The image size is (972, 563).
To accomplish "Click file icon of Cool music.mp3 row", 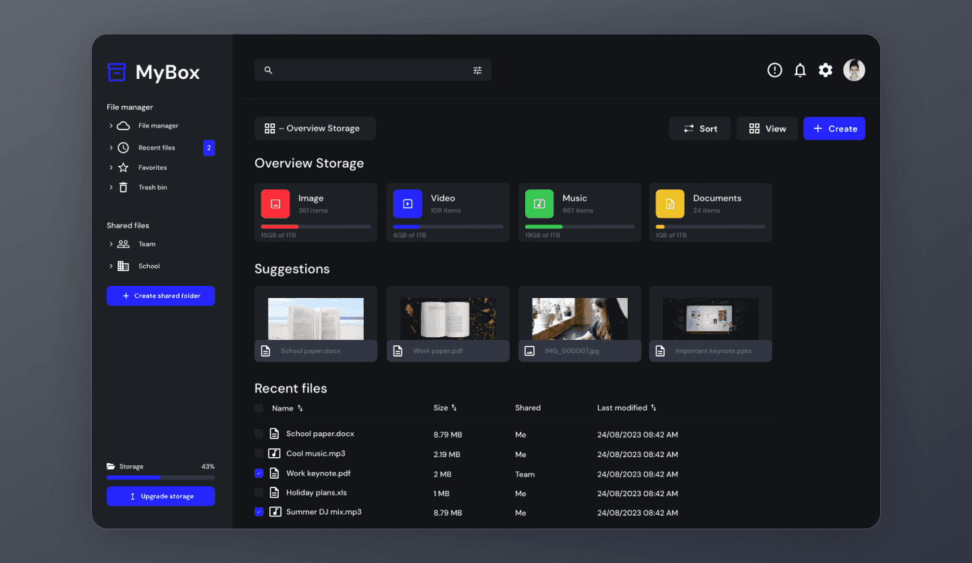I will point(275,454).
